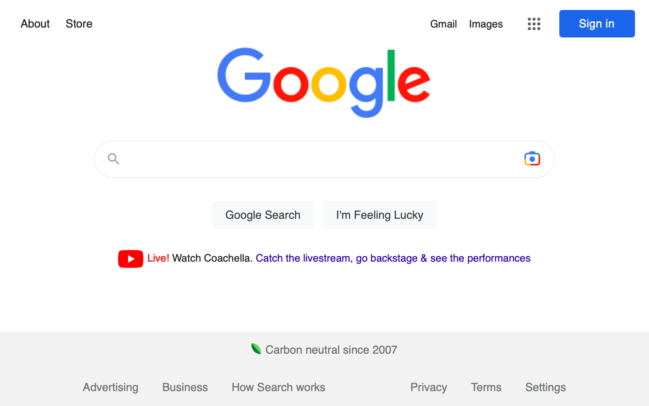This screenshot has width=649, height=406.
Task: Open the Images link
Action: 486,24
